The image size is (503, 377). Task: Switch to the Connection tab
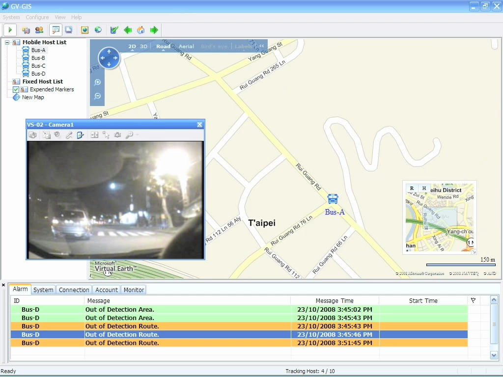(74, 290)
